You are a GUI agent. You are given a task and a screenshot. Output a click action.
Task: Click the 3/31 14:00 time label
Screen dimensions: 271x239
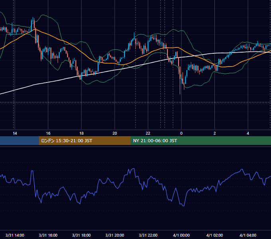[x=15, y=235]
